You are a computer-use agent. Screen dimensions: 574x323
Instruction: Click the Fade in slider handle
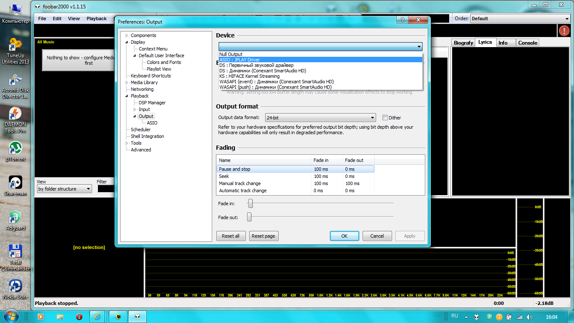click(250, 204)
